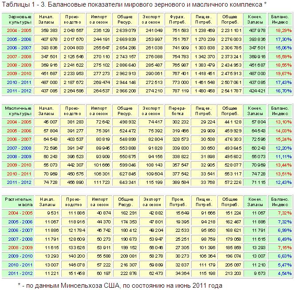Click 2008 - 2009 row label in oilseeds table
Image resolution: width=295 pixels, height=290 pixels.
click(20, 156)
